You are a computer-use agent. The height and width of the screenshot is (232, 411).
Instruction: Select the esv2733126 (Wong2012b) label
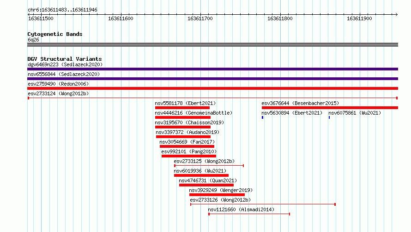click(x=220, y=200)
